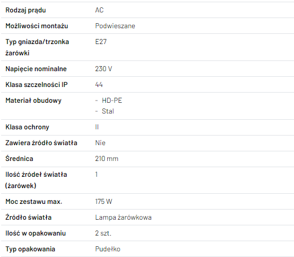This screenshot has width=294, height=257.
Task: Click the 'Podwieszane' value
Action: pos(115,26)
